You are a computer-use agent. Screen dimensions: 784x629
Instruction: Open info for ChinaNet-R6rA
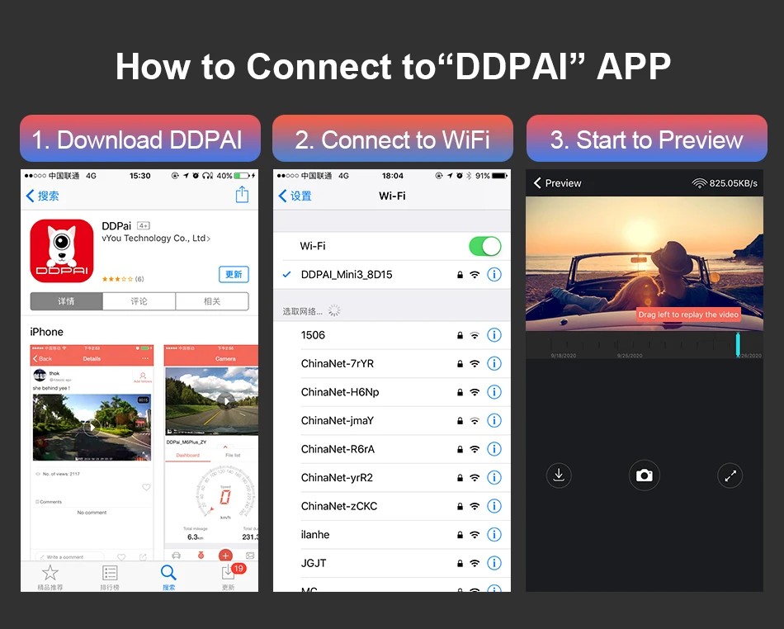click(x=494, y=449)
